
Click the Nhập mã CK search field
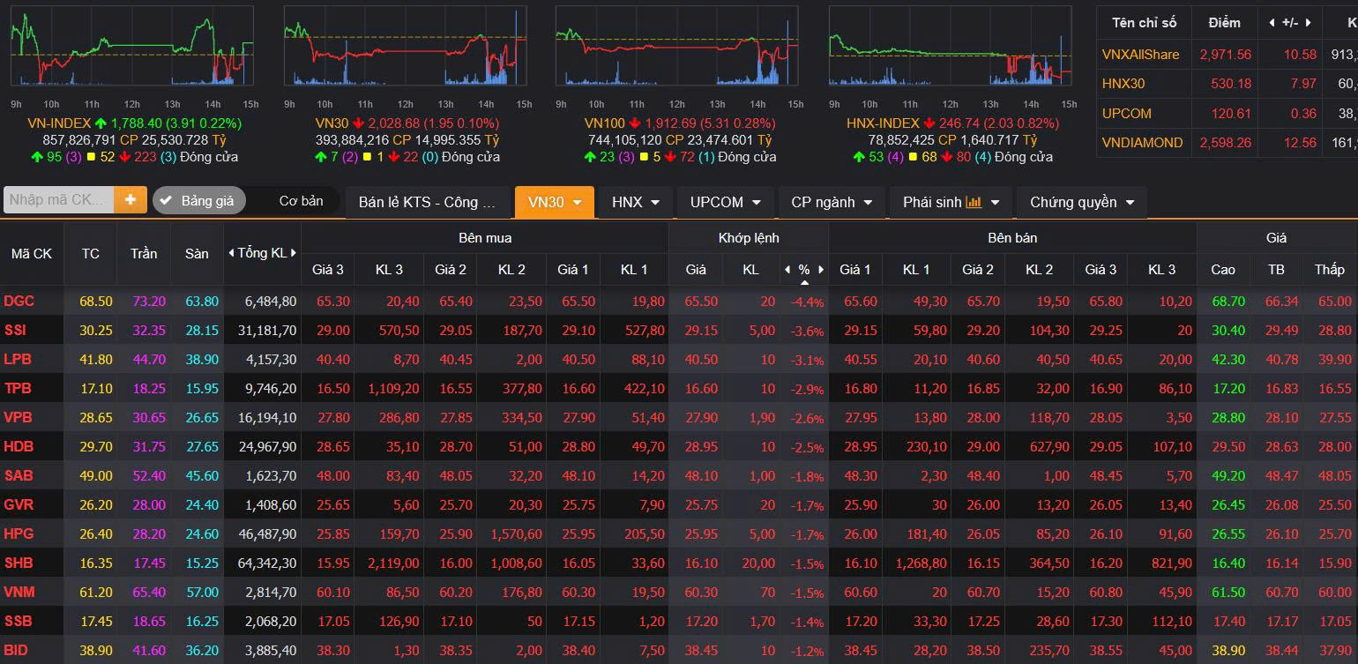pyautogui.click(x=59, y=200)
